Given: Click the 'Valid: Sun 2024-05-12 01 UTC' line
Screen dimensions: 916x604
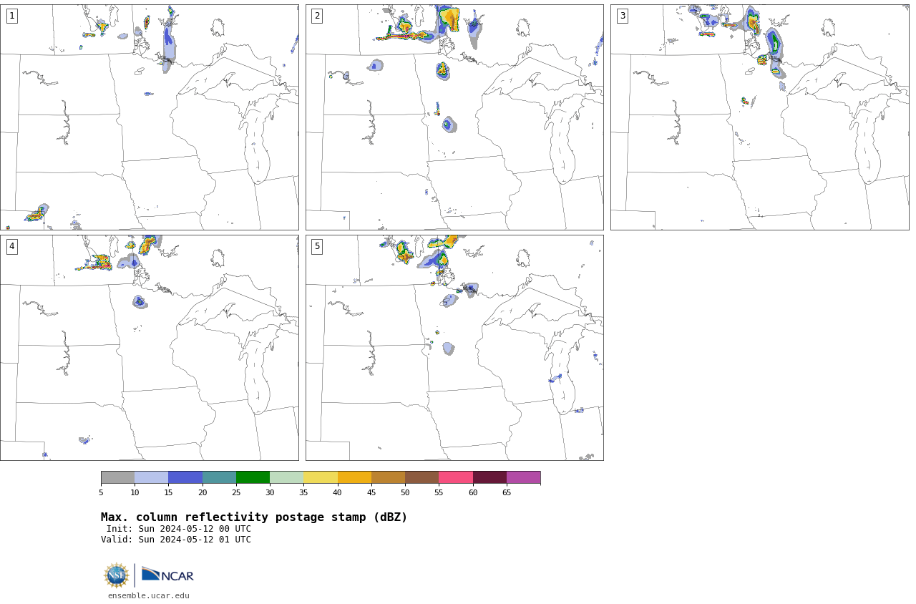Looking at the screenshot, I should pyautogui.click(x=176, y=540).
